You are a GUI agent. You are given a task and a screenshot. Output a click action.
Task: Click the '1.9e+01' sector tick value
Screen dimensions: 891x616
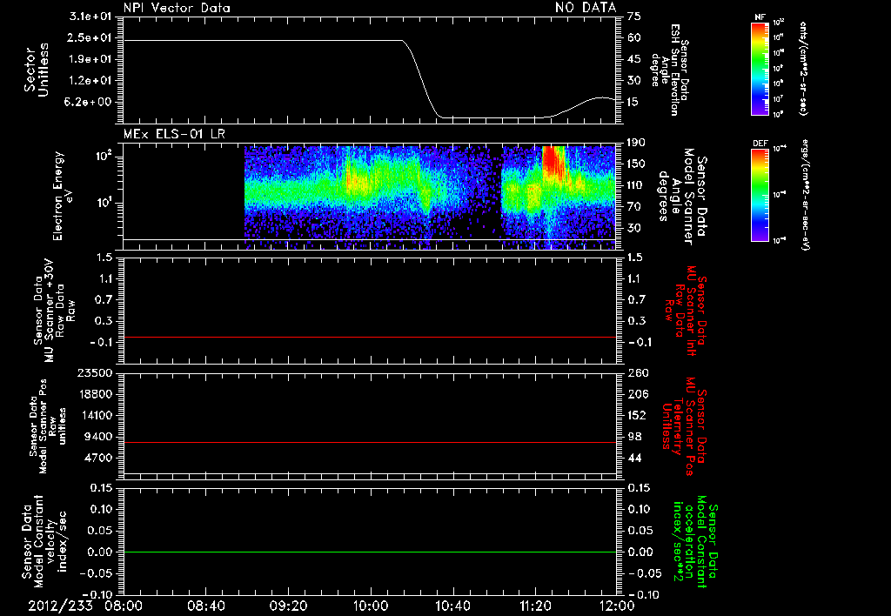(90, 59)
